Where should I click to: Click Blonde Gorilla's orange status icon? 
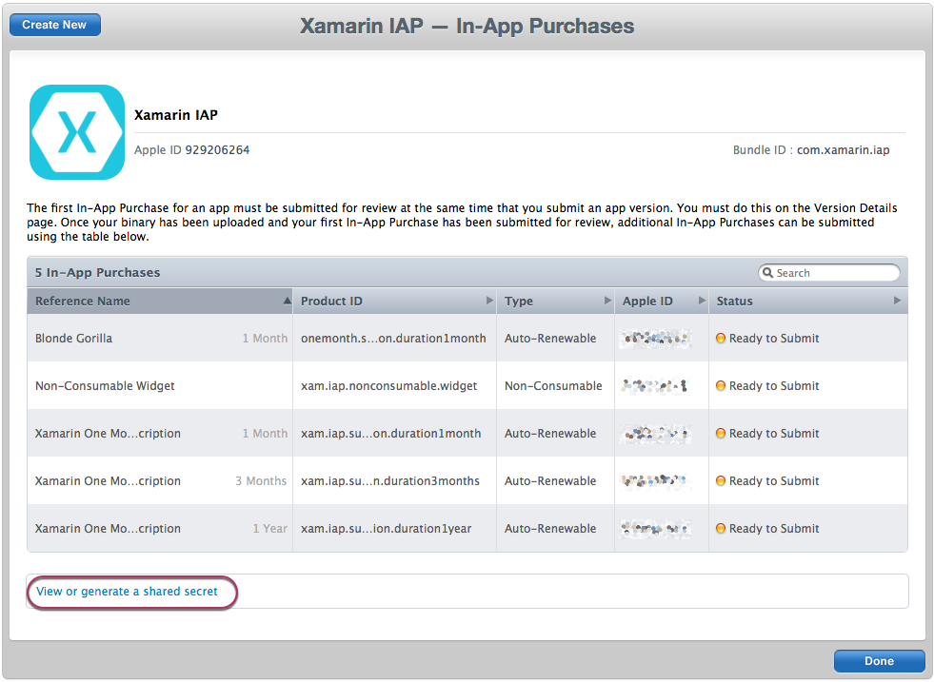point(721,339)
